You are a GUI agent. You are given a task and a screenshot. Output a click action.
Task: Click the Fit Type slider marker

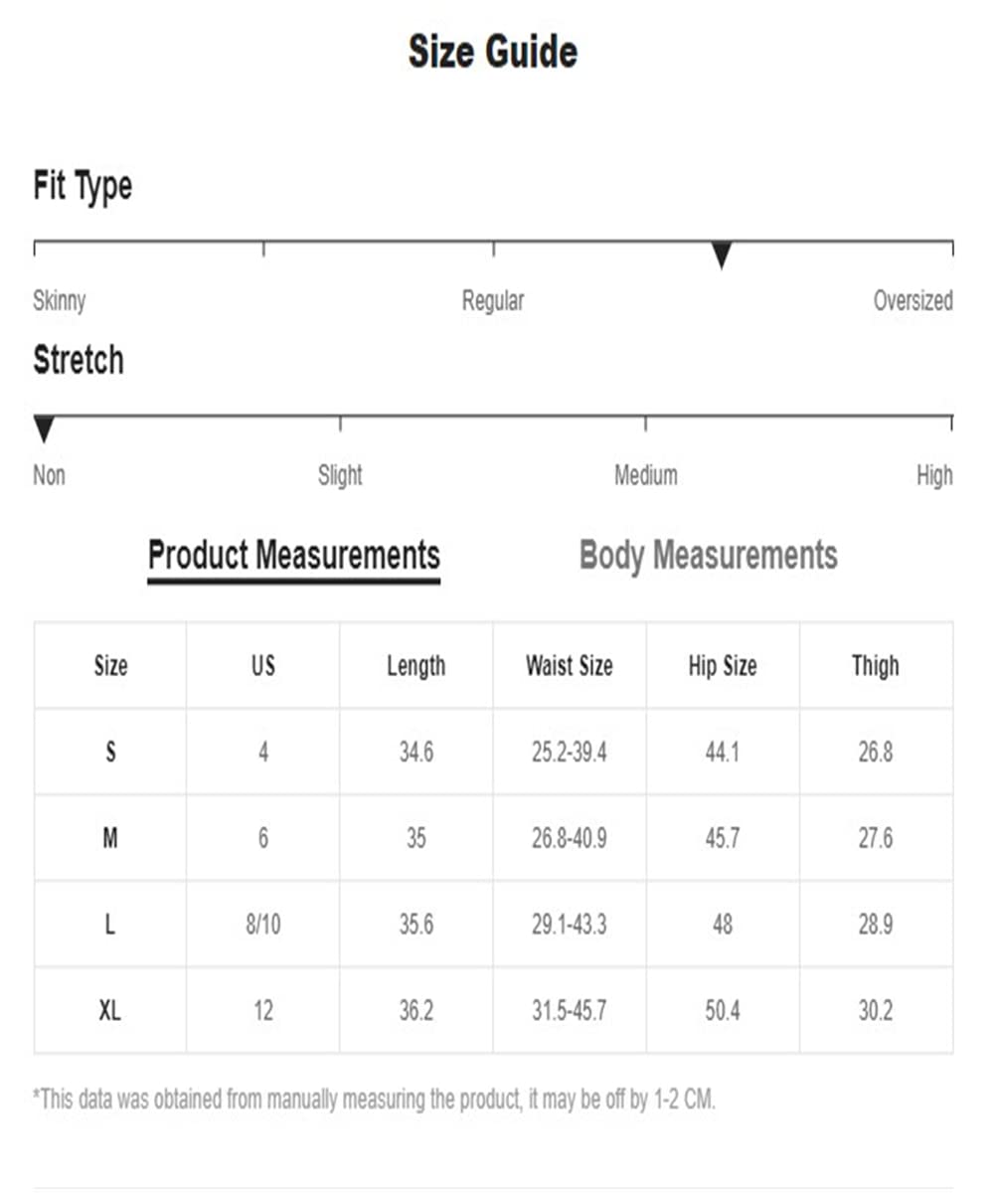pyautogui.click(x=722, y=255)
